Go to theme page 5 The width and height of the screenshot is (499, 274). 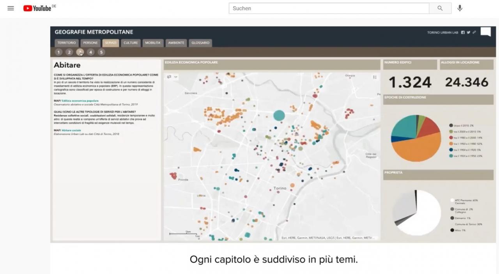point(101,52)
